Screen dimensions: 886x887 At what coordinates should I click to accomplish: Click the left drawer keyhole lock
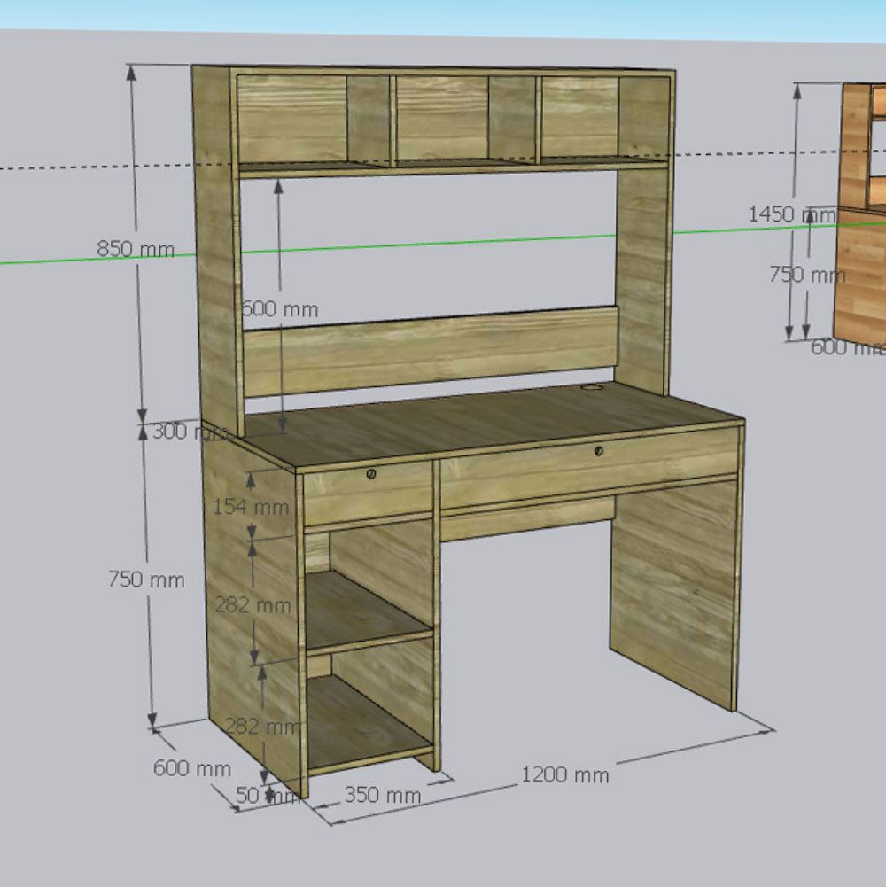[x=372, y=474]
